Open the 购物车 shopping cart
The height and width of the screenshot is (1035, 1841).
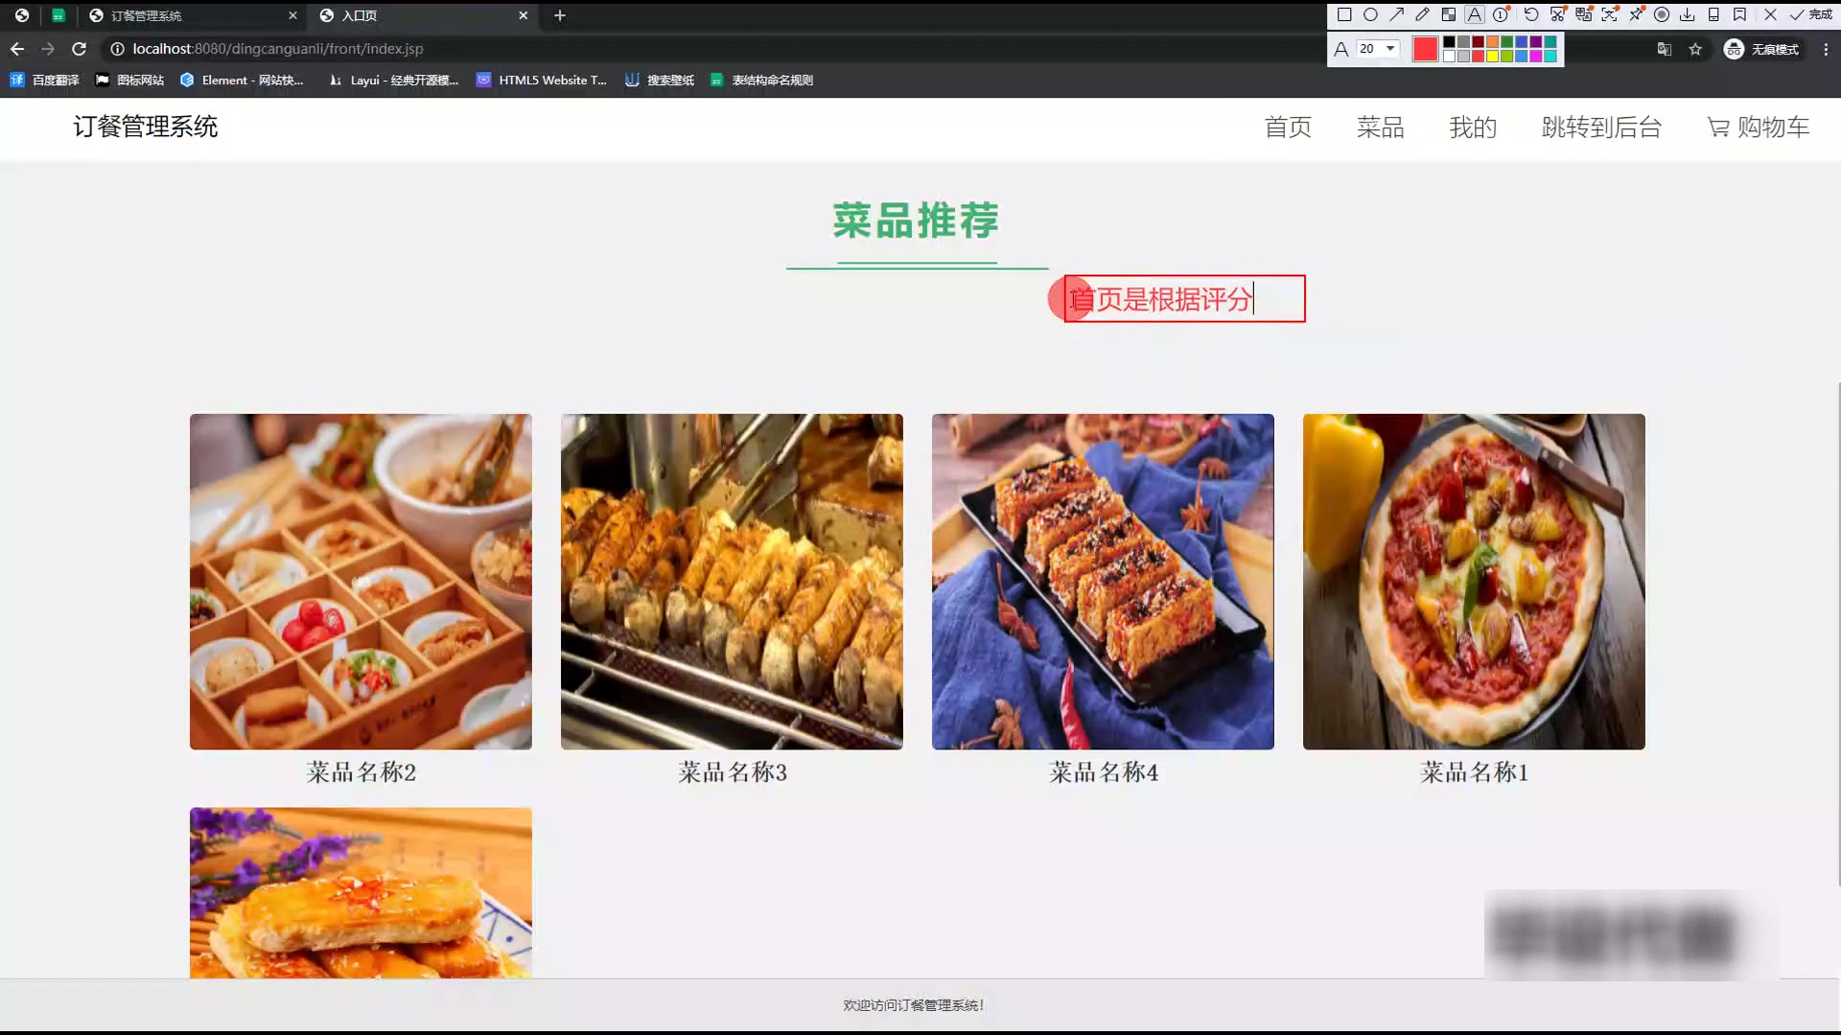[1758, 127]
